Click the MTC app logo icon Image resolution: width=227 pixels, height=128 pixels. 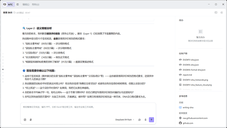[5, 5]
